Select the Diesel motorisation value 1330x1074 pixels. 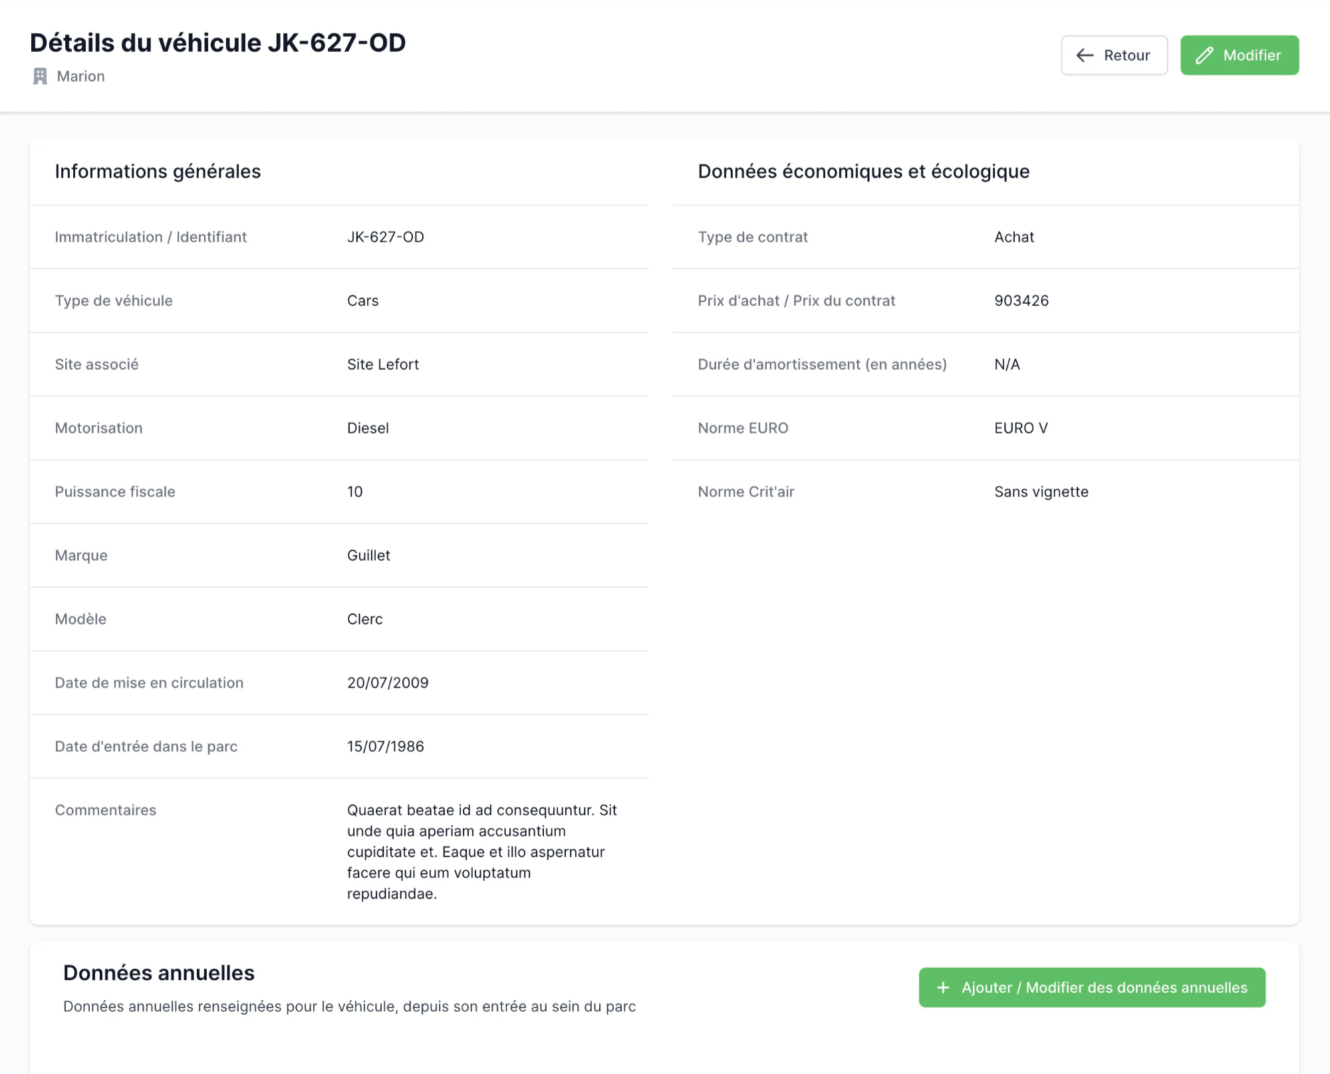[x=368, y=428]
